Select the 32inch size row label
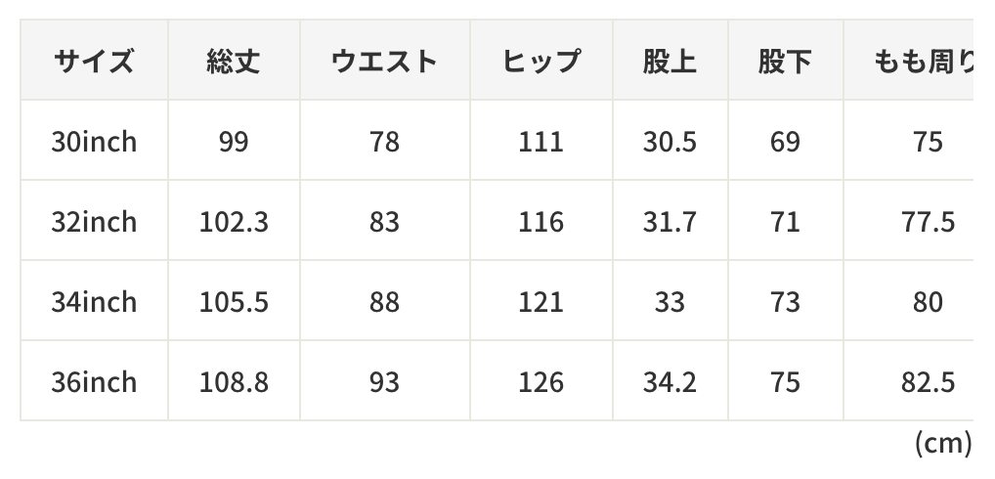995x479 pixels. pos(94,222)
